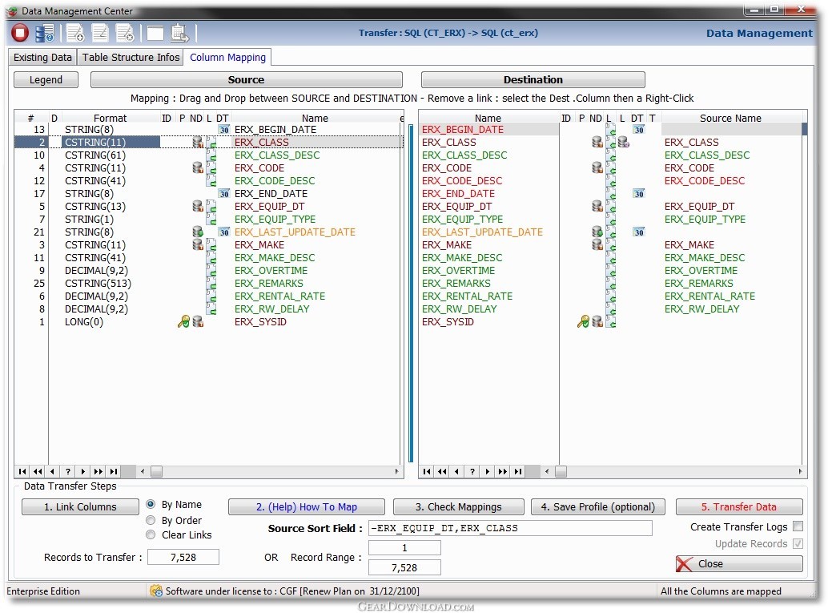Viewport: 832px width, 613px height.
Task: Click the edit document toolbar icon
Action: [x=100, y=33]
